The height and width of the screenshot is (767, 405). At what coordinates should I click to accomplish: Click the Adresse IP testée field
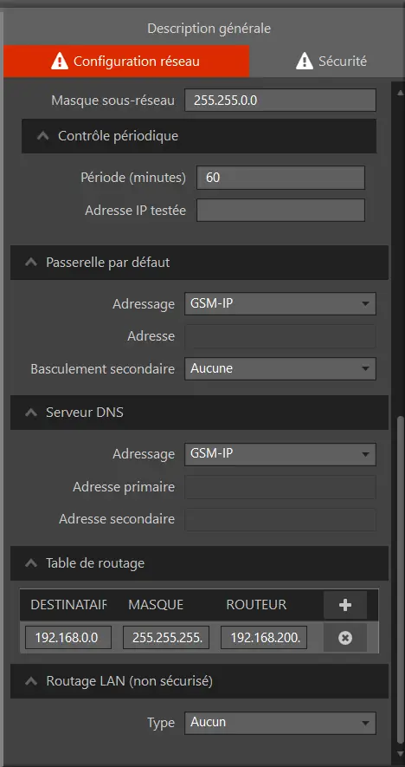[280, 211]
